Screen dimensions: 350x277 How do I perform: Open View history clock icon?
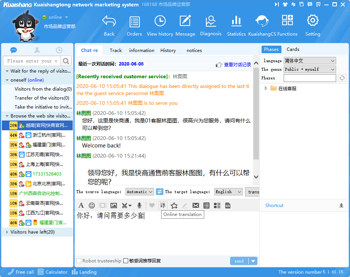point(160,21)
